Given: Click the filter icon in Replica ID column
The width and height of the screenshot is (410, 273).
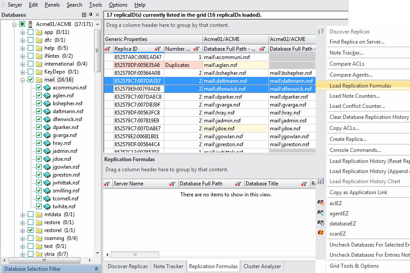Looking at the screenshot, I should [157, 49].
